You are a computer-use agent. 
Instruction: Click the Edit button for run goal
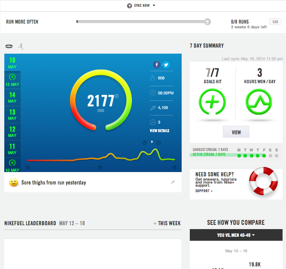click(x=275, y=22)
